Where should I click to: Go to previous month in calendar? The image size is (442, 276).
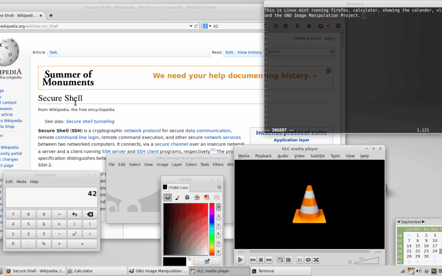tap(399, 222)
